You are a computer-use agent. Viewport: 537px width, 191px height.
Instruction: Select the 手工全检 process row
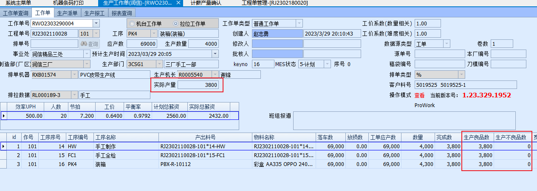[268, 155]
